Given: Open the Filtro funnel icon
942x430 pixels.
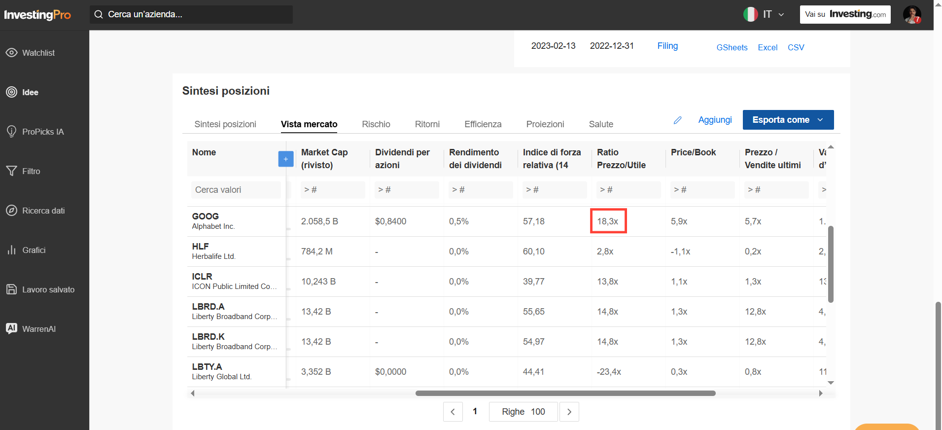Looking at the screenshot, I should (11, 171).
